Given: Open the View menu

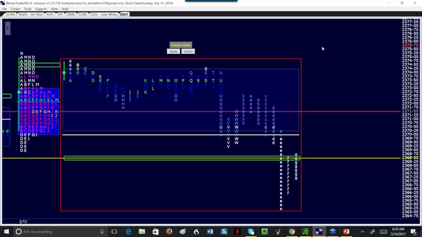Looking at the screenshot, I should coord(54,9).
